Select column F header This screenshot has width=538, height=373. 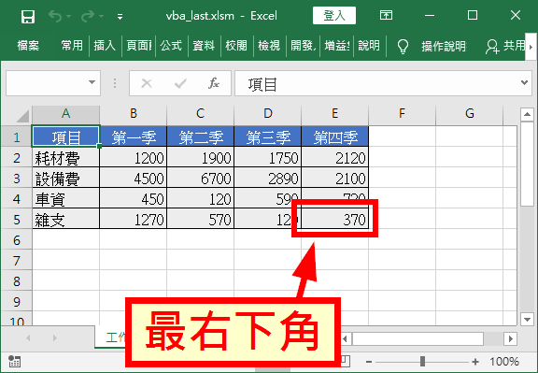click(403, 113)
